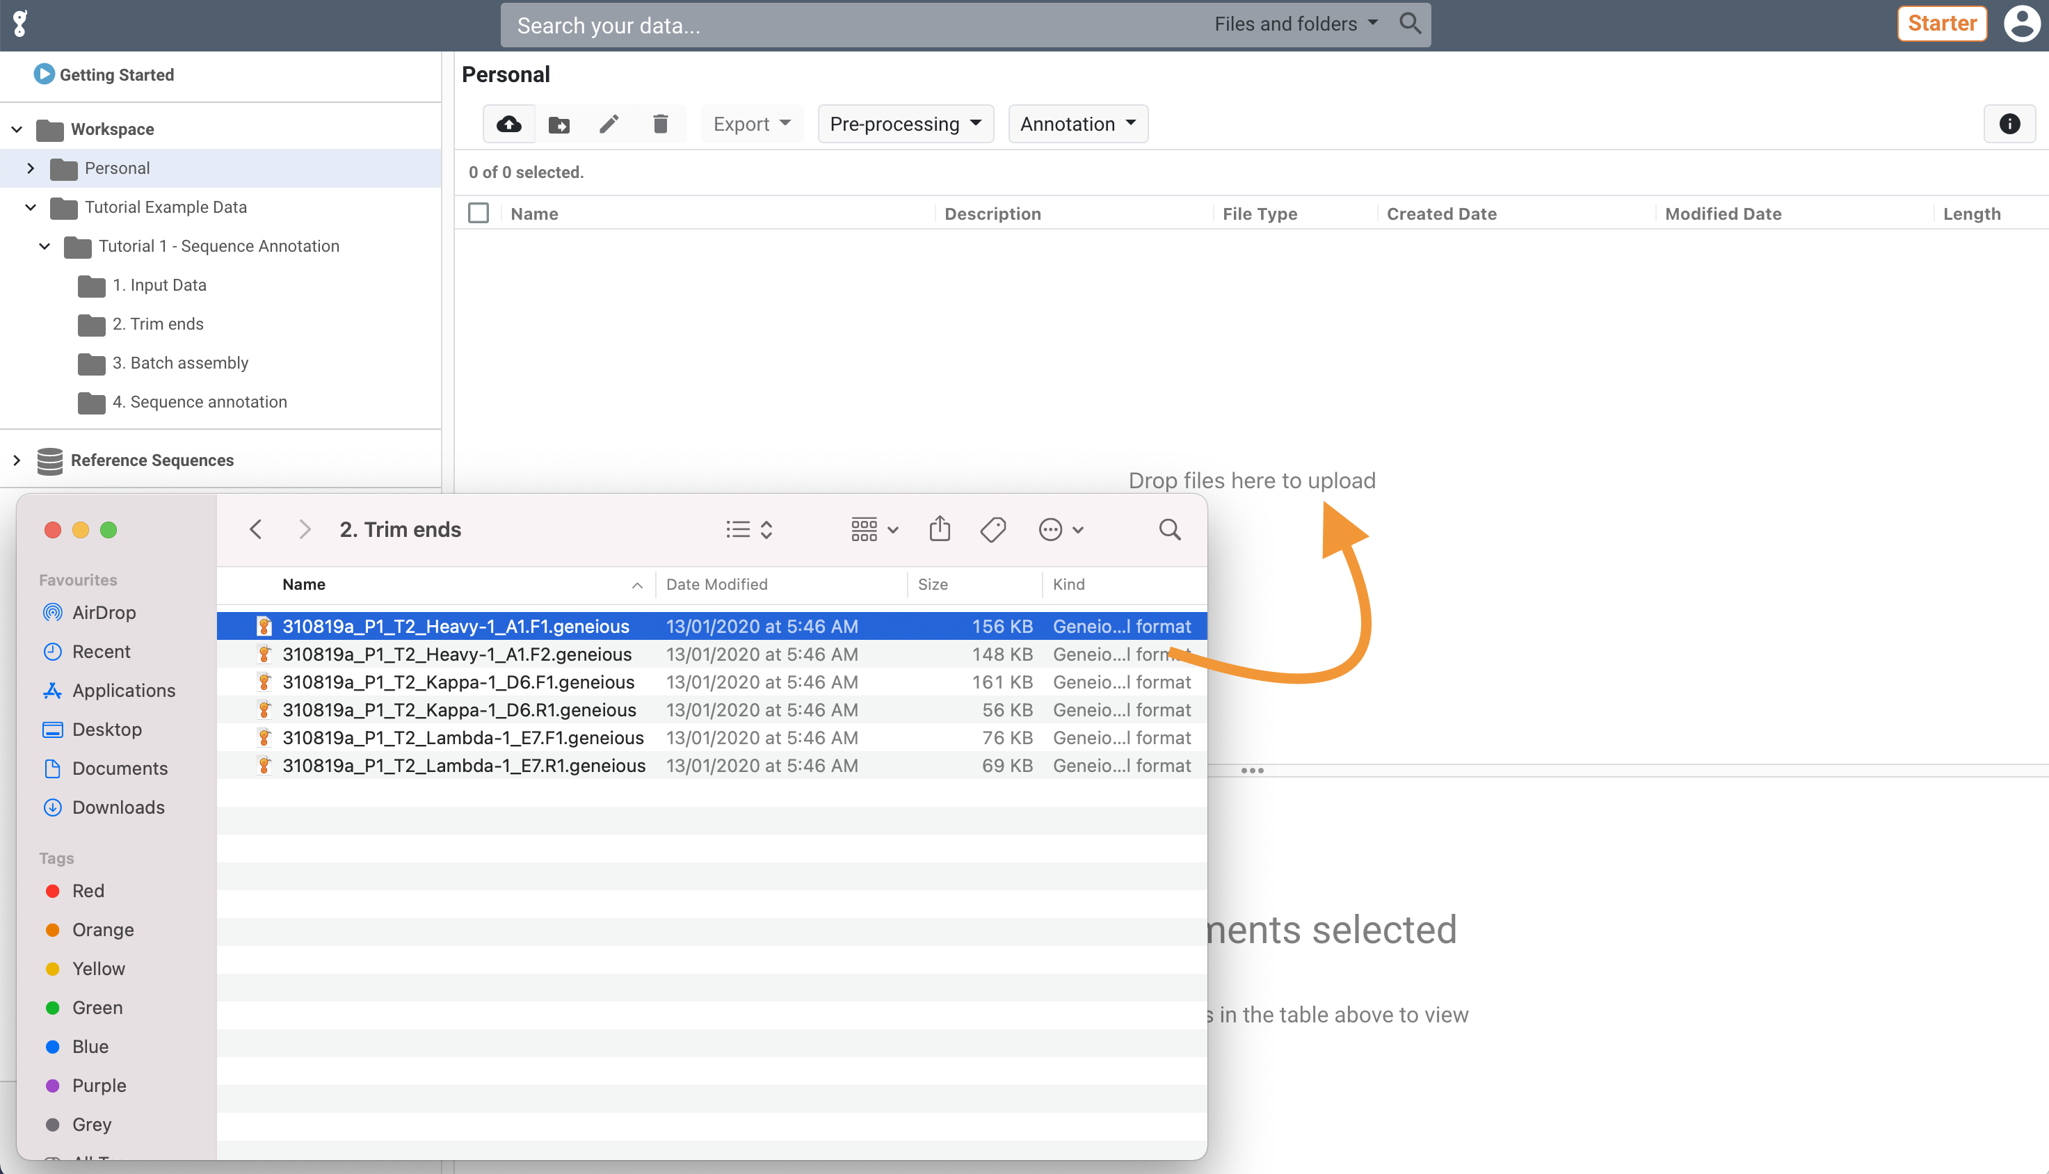Expand the Reference Sequences chevron
Viewport: 2049px width, 1174px height.
pyautogui.click(x=17, y=460)
